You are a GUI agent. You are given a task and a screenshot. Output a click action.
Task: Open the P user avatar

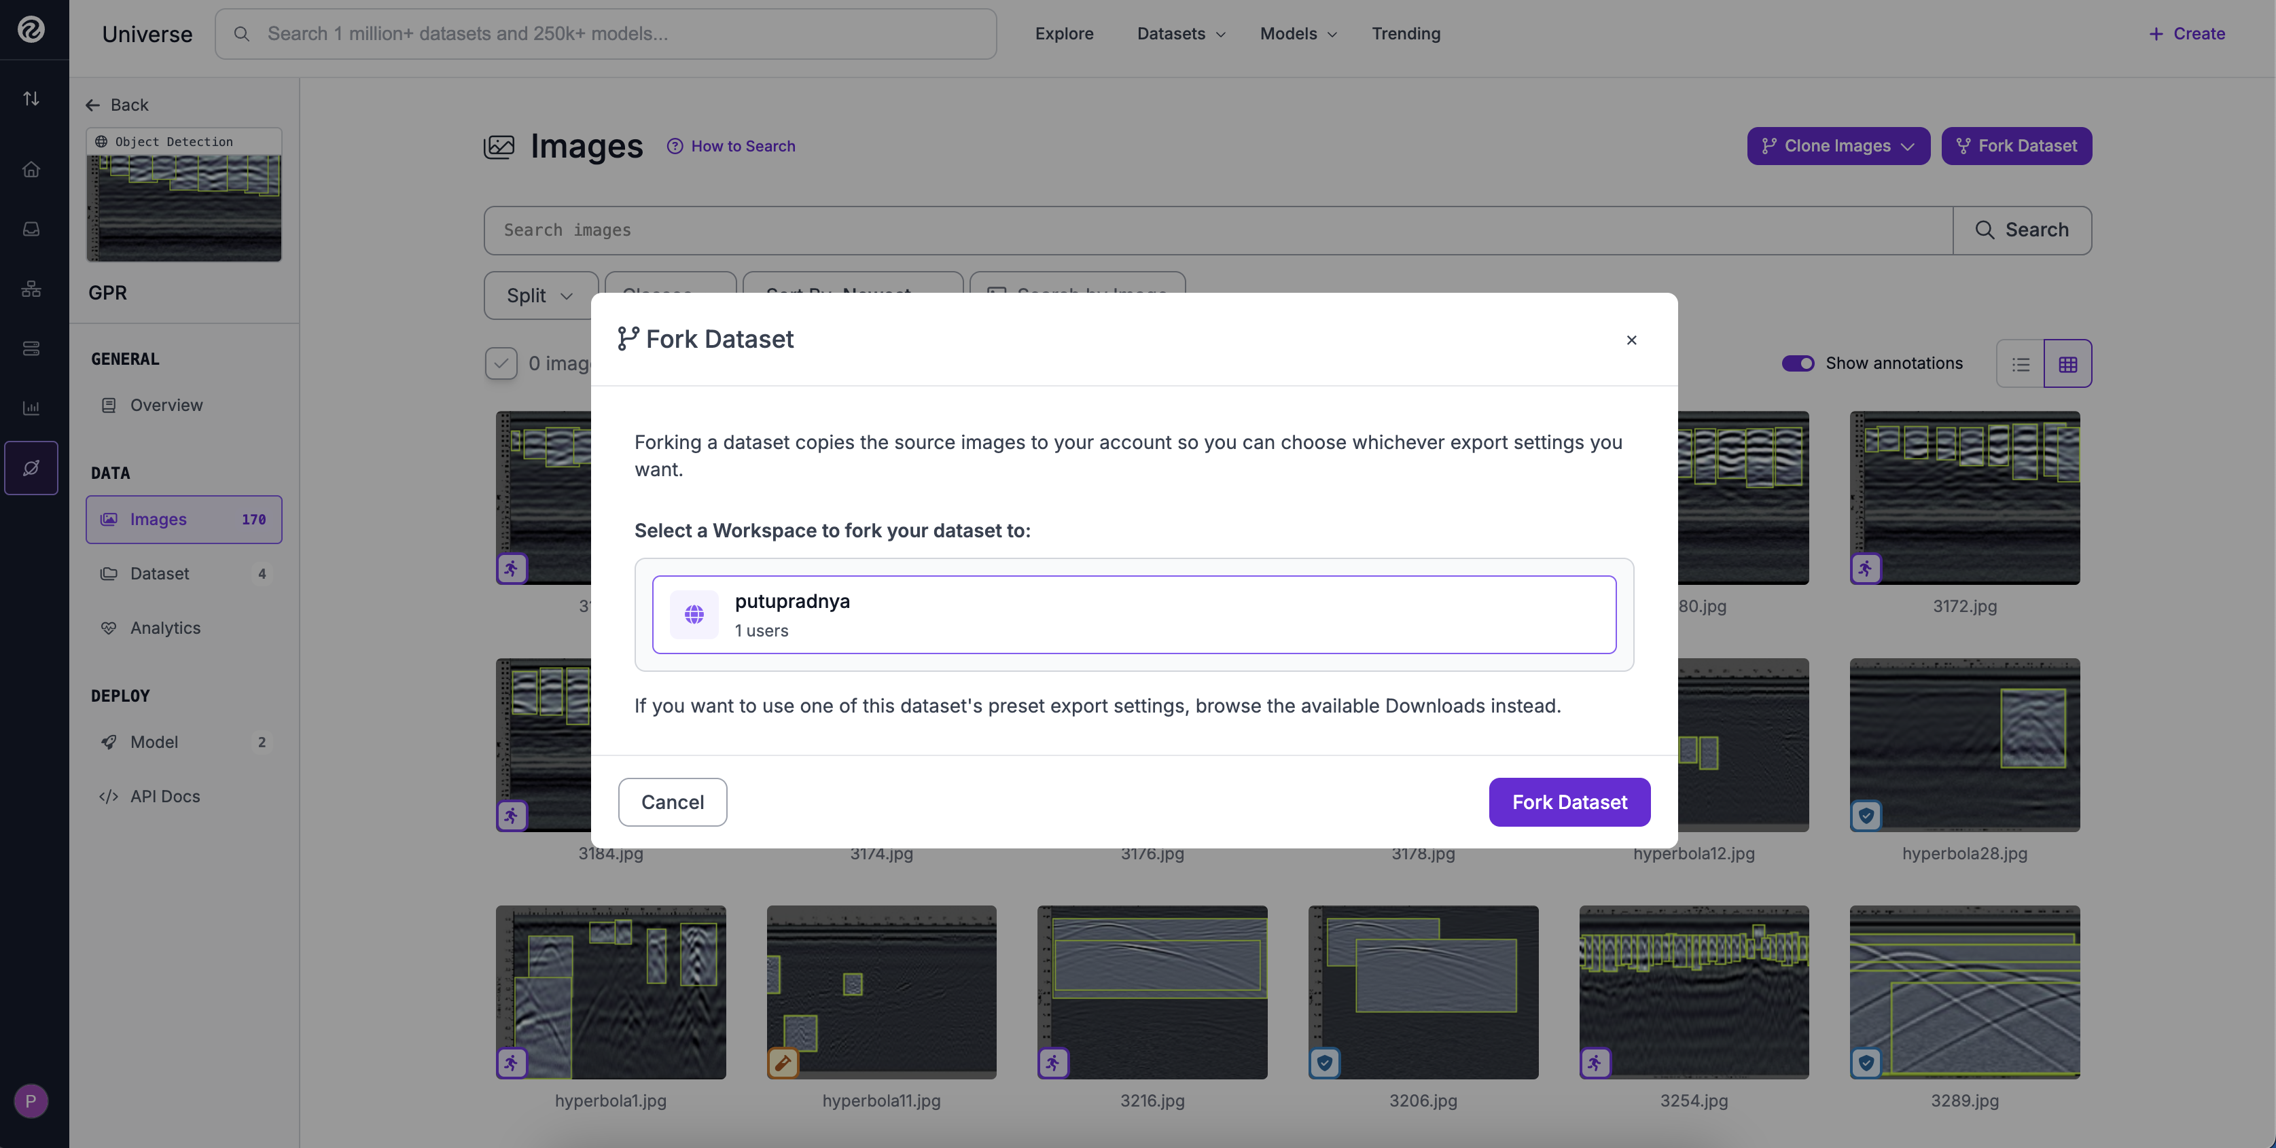pos(31,1101)
